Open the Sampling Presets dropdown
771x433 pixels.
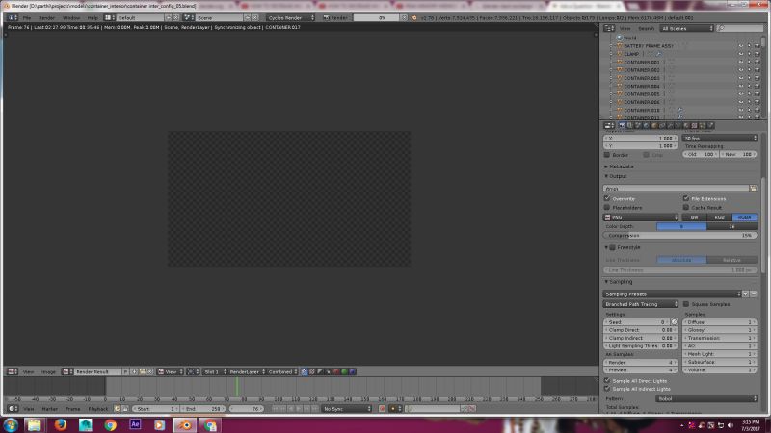672,294
